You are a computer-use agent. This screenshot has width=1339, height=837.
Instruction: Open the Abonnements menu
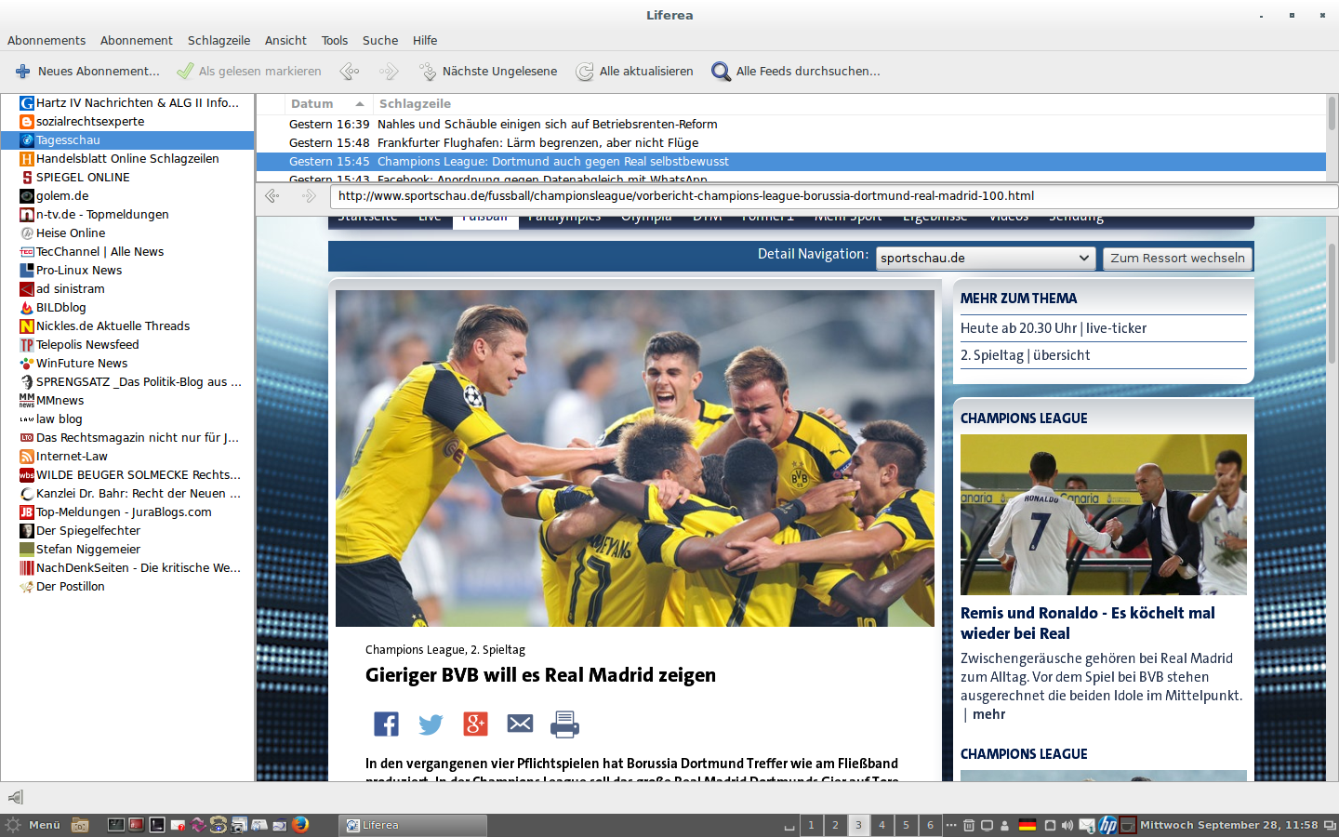[46, 40]
